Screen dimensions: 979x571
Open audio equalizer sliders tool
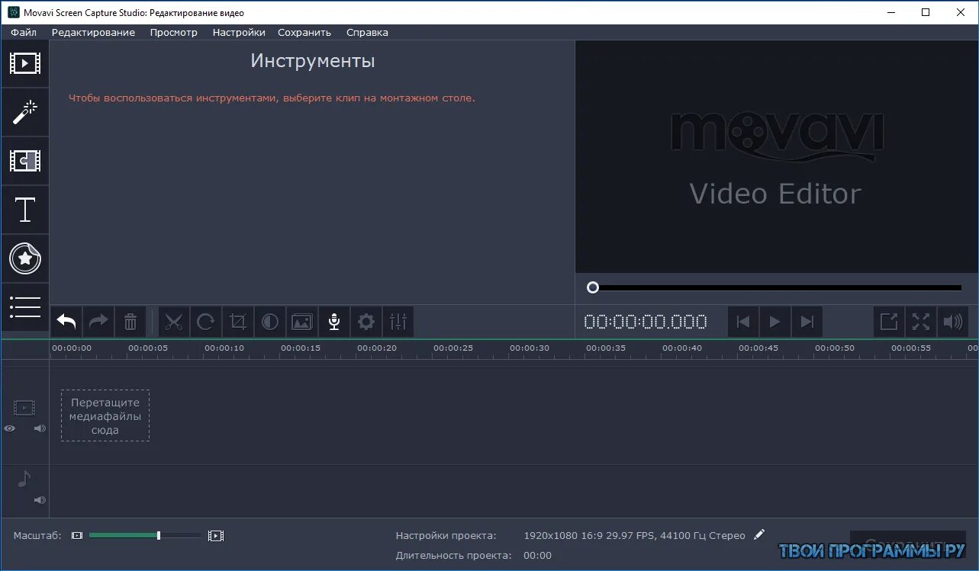(398, 322)
